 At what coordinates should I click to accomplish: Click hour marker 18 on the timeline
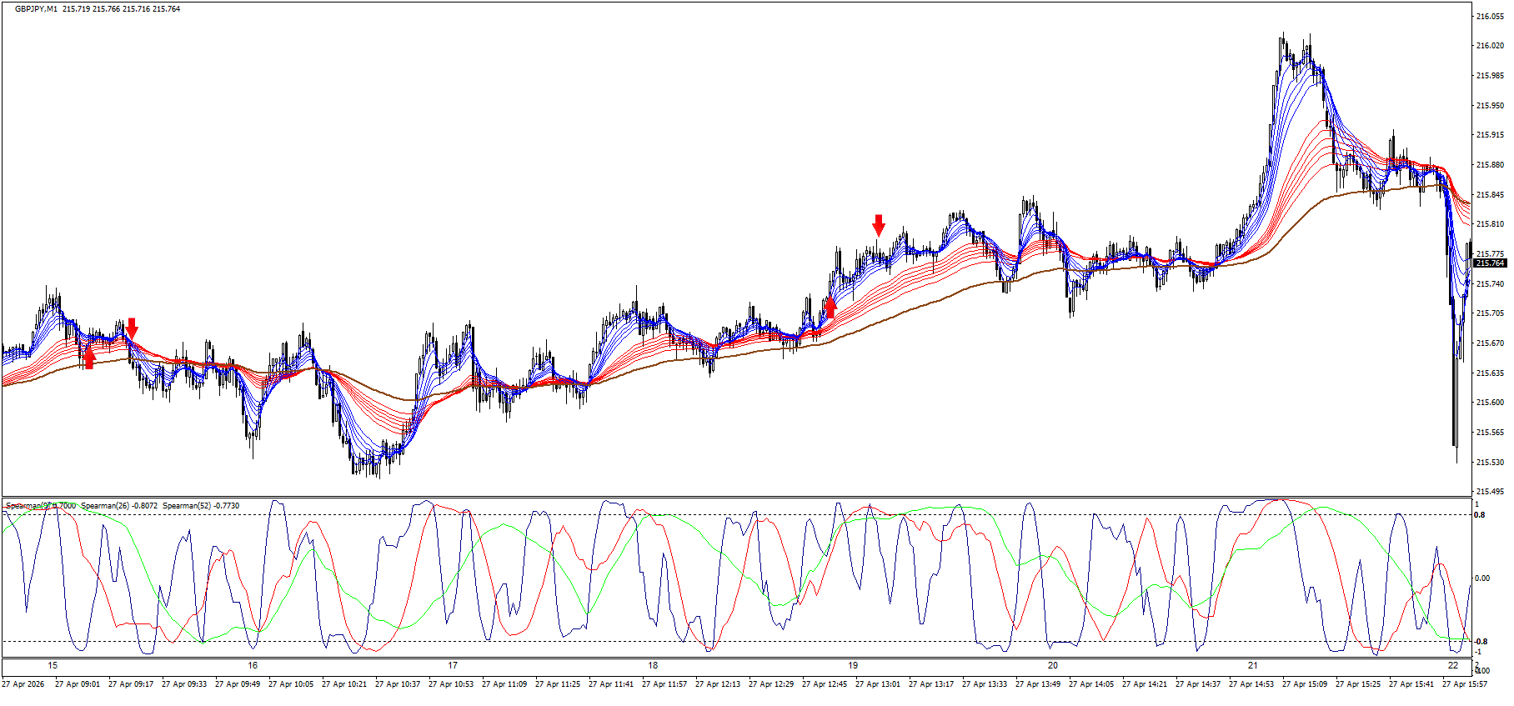coord(653,665)
